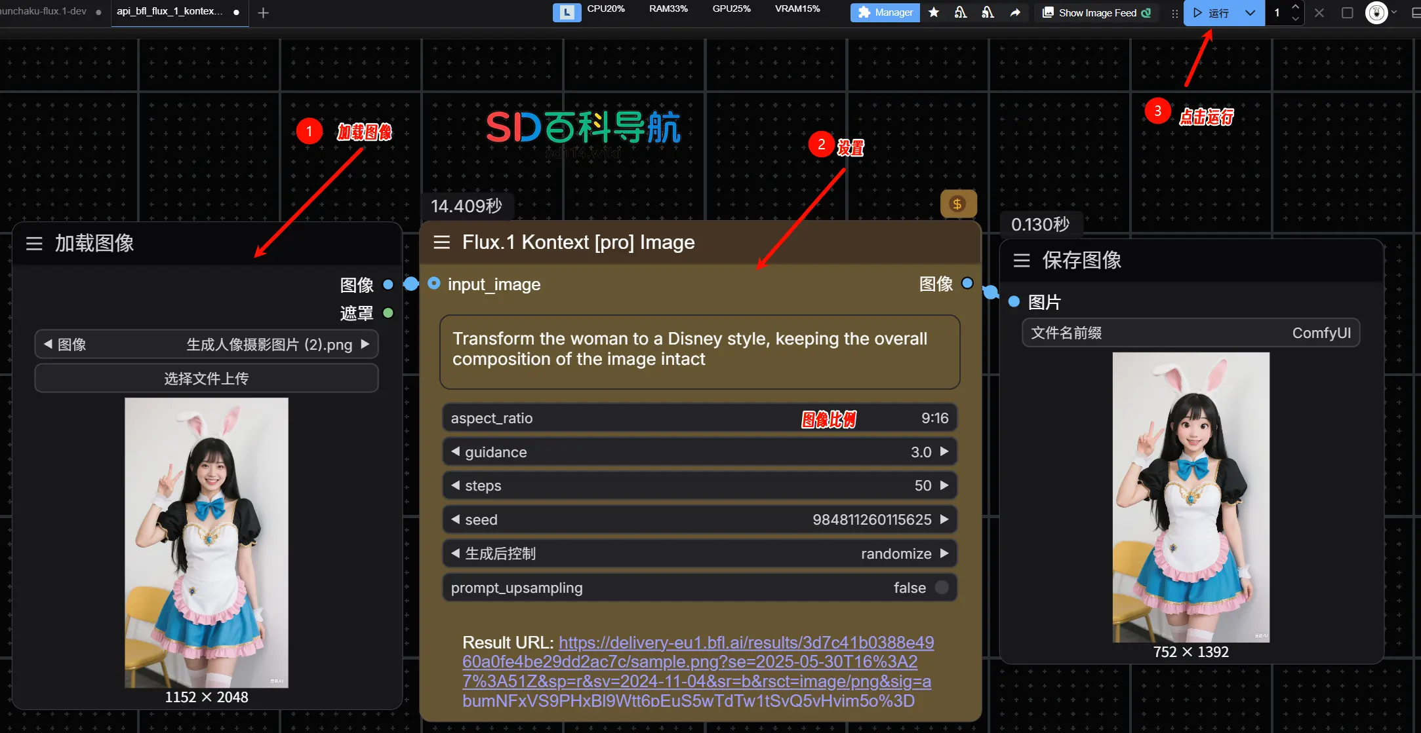Screen dimensions: 1421x733
Task: Click the 遮罩 output socket
Action: (x=388, y=313)
